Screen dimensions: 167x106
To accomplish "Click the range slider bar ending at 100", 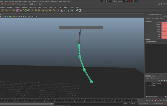I will pyautogui.click(x=27, y=104).
